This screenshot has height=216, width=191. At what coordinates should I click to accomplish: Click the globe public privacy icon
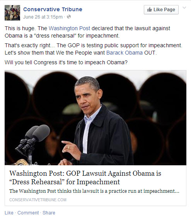[69, 17]
